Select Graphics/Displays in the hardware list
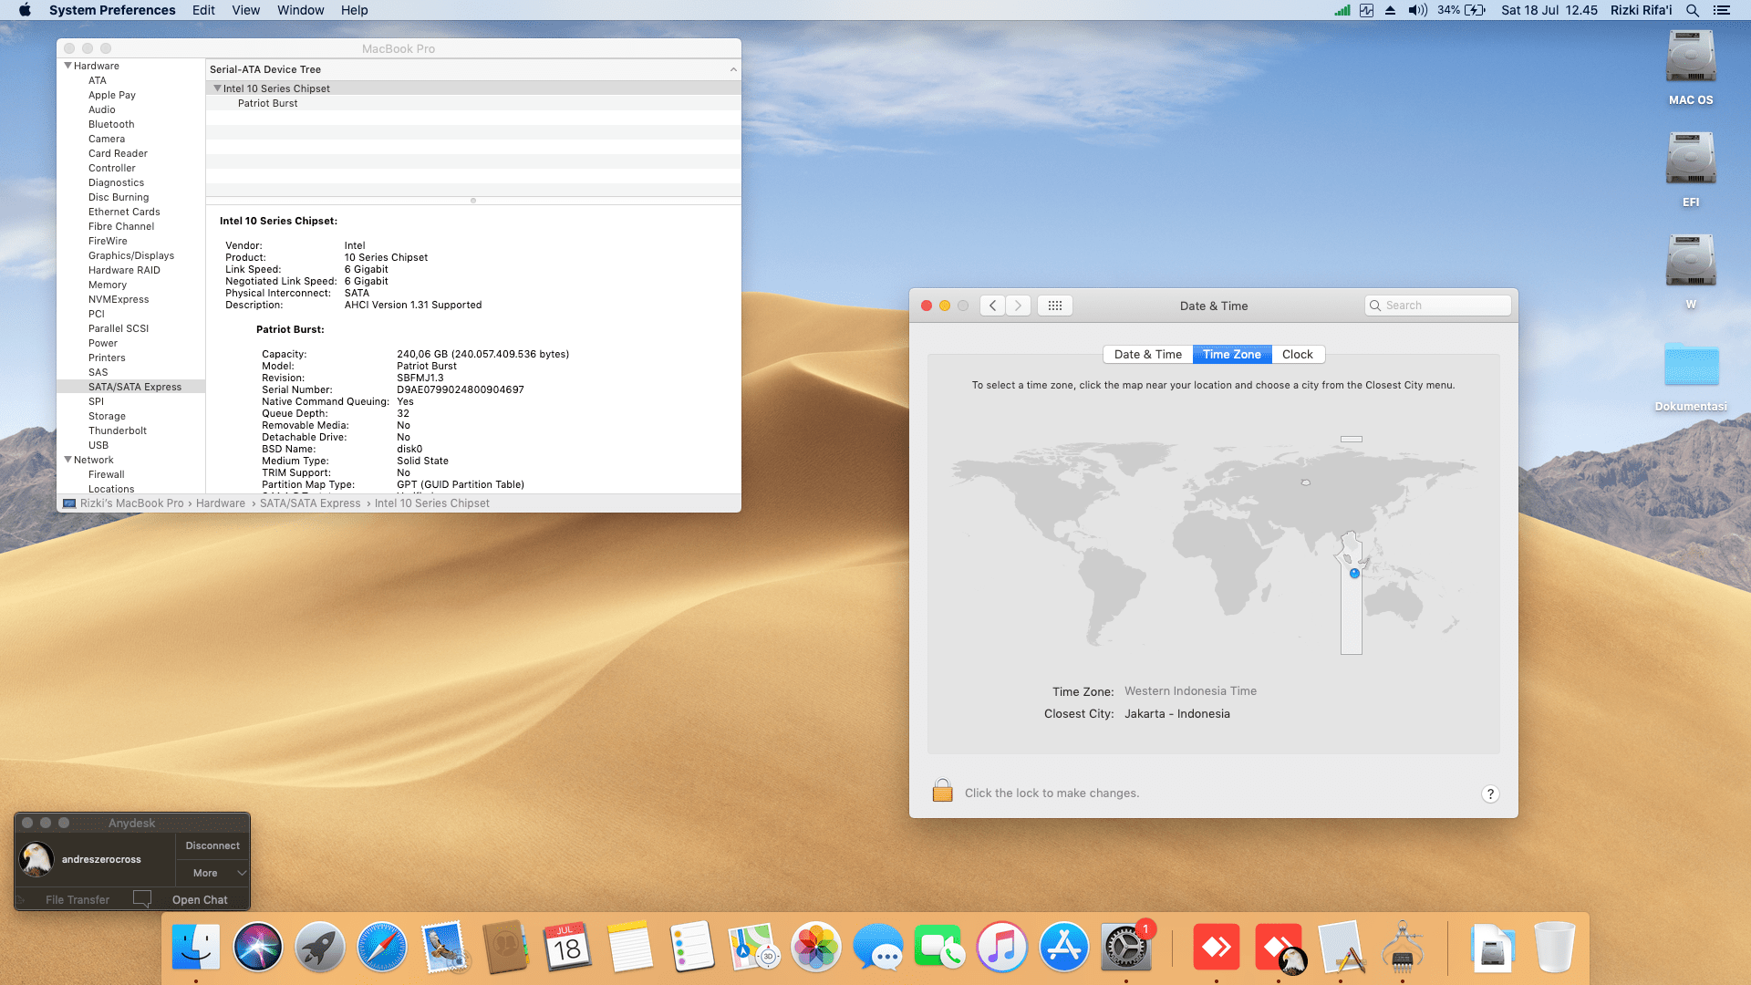Viewport: 1751px width, 985px height. [131, 255]
